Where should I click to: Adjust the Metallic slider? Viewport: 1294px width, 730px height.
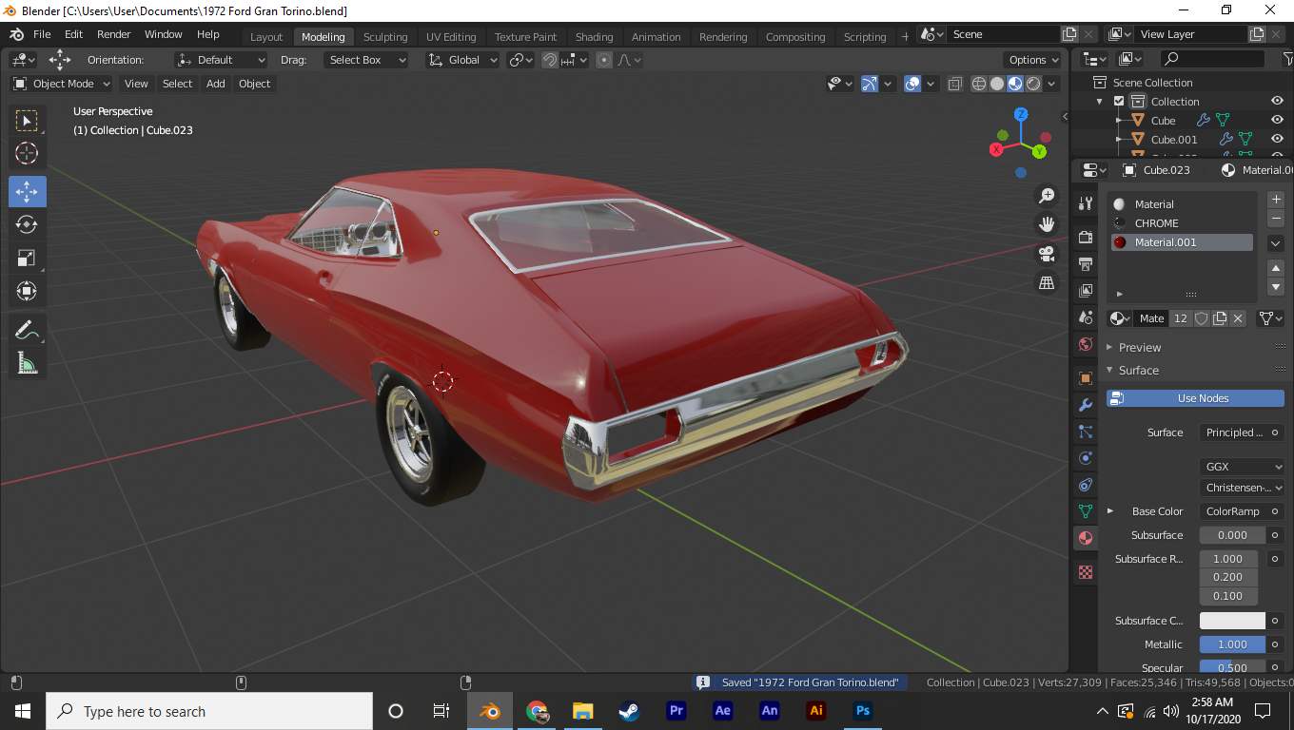tap(1231, 644)
